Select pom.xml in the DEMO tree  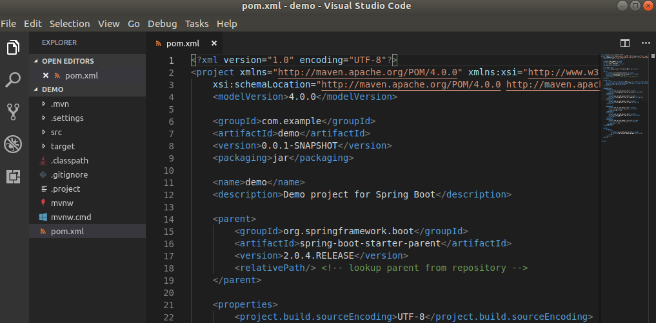[x=88, y=232]
